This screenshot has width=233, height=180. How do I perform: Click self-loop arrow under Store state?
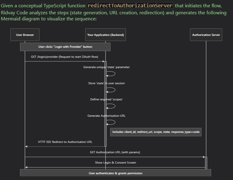tap(111, 90)
